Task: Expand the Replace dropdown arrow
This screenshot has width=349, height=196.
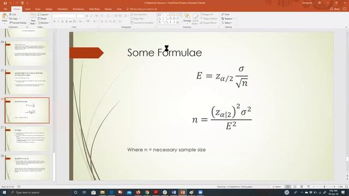Action: 234,19
